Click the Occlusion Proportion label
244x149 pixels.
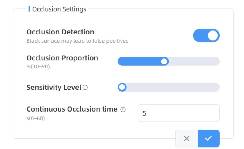tap(62, 58)
